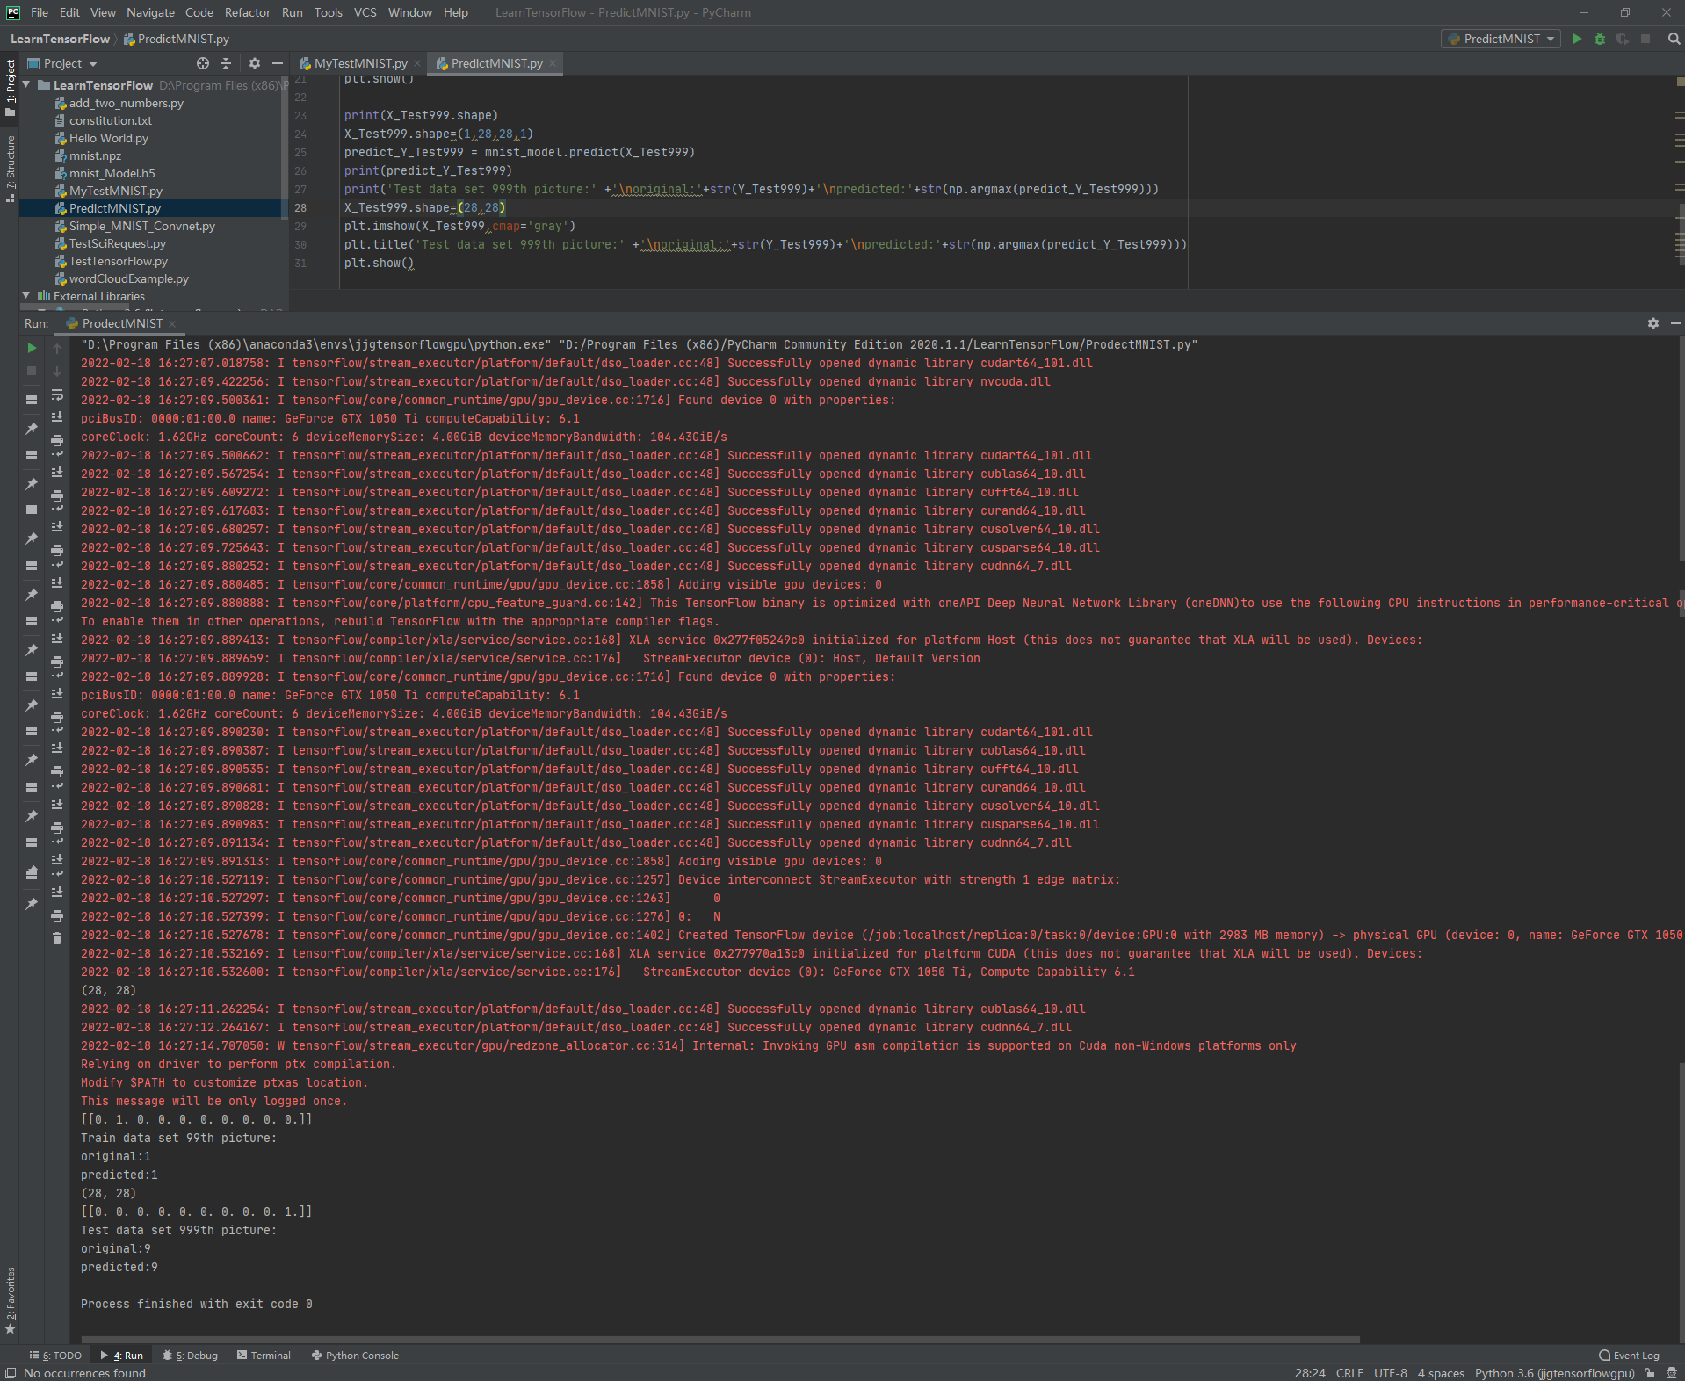
Task: Locate current file in Project tree icon
Action: pyautogui.click(x=203, y=63)
